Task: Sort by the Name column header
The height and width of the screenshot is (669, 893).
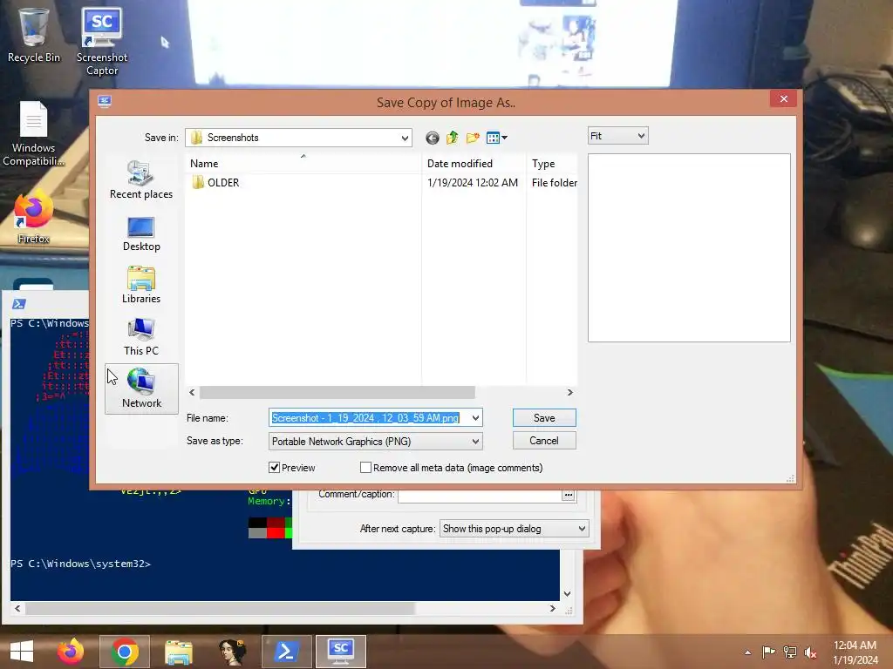Action: point(303,163)
